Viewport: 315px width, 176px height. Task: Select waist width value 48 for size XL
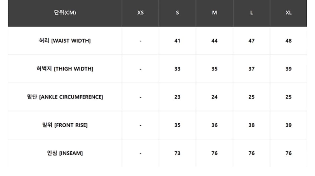click(288, 41)
